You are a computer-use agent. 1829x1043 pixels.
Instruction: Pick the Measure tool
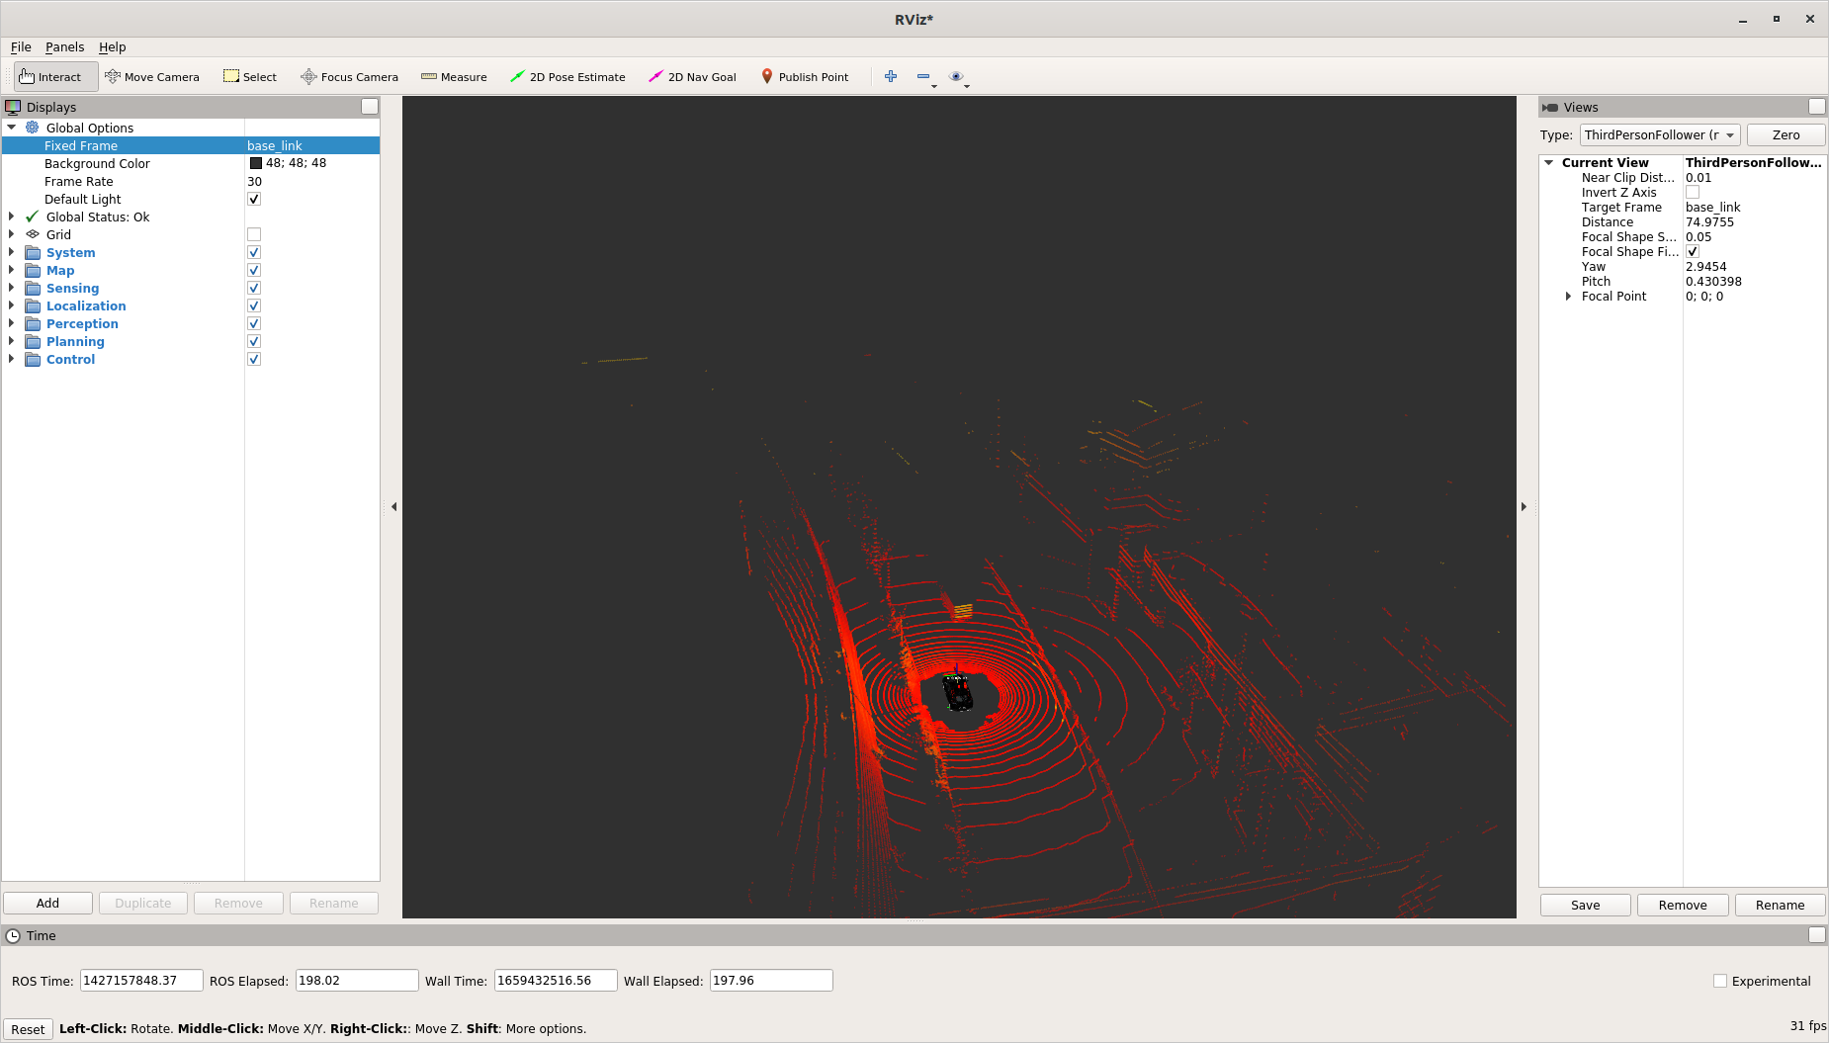(454, 77)
